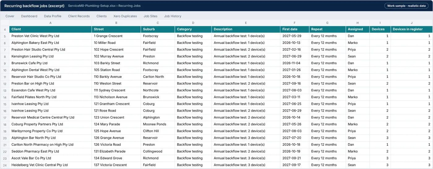Image resolution: width=433 pixels, height=169 pixels.
Task: Select cell Heidelberg Vet Clinic Central Pty Ltd
Action: pos(50,165)
